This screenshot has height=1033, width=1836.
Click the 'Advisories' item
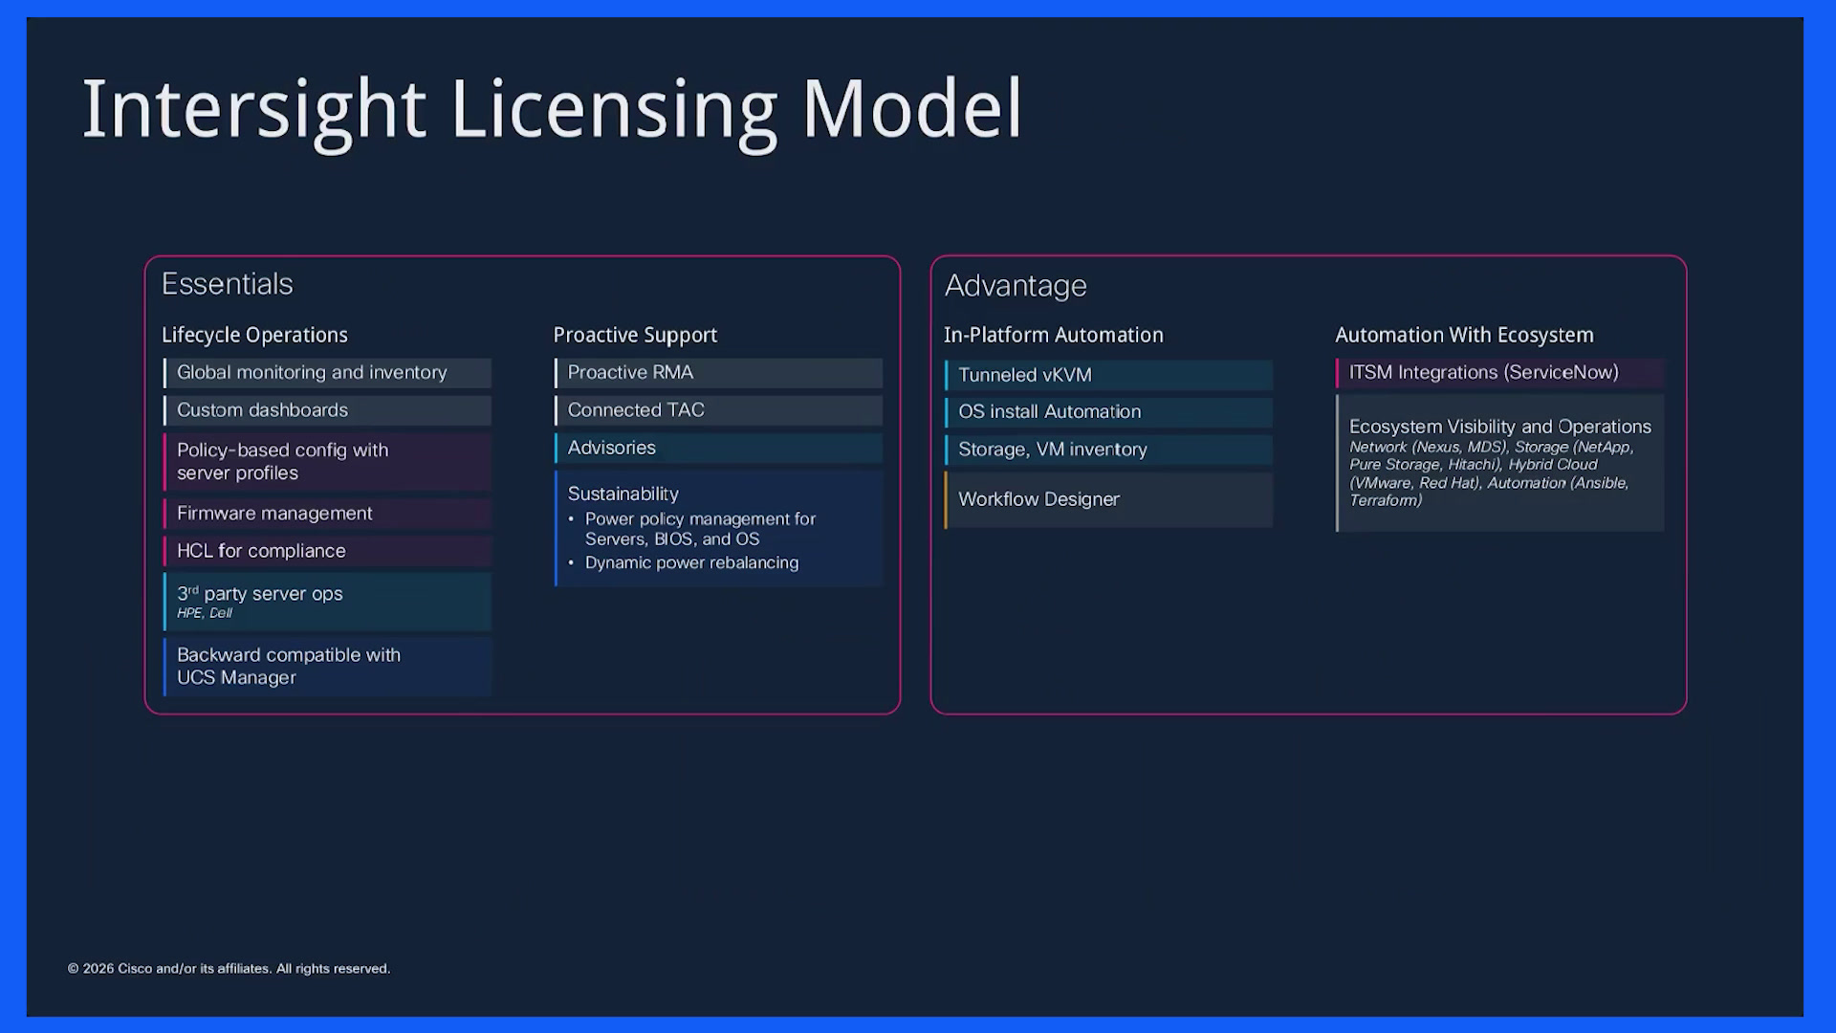(718, 448)
